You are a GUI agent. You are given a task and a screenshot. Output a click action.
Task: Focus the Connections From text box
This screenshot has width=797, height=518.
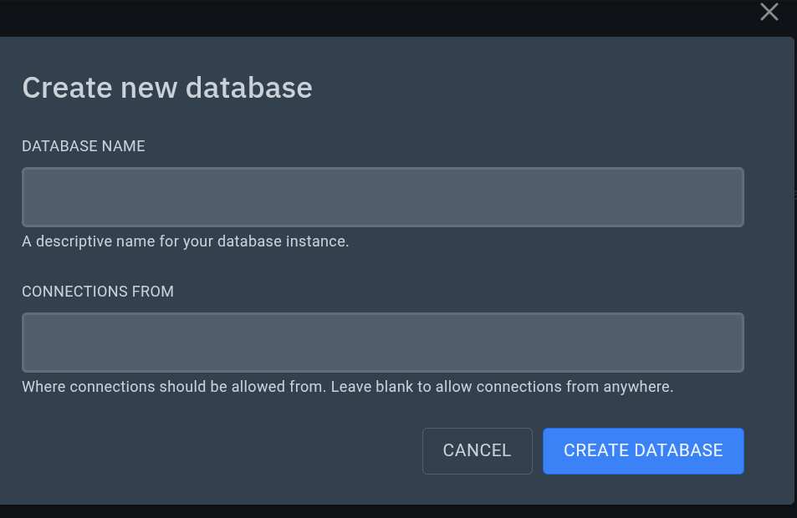(x=382, y=343)
